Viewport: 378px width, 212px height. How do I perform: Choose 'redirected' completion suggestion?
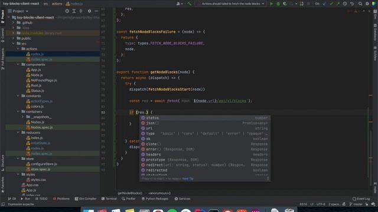click(x=205, y=170)
